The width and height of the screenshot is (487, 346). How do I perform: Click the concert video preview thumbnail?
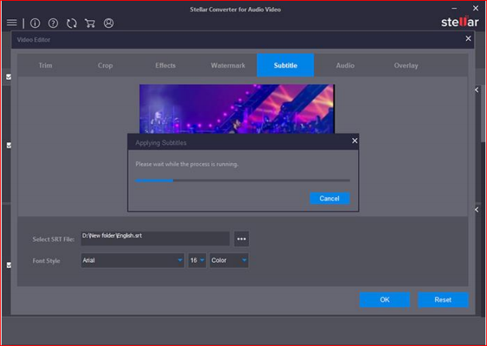[237, 109]
